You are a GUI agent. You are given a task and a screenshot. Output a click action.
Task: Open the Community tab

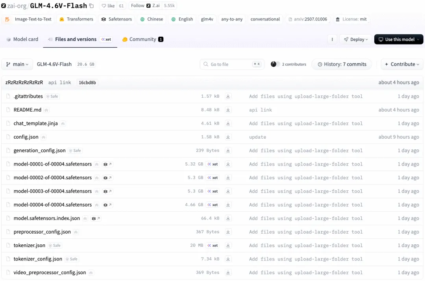pos(142,39)
